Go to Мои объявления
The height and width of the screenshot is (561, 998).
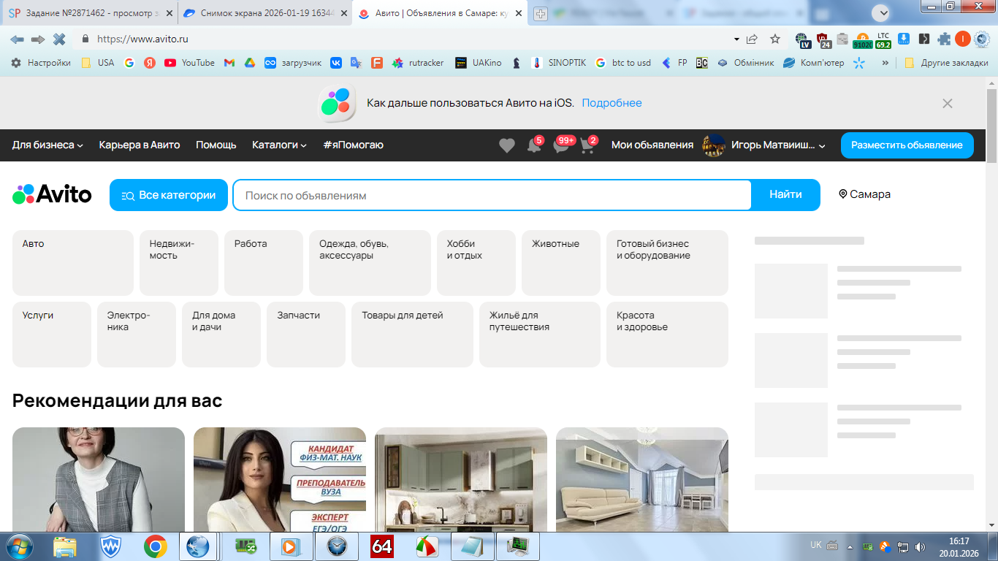pyautogui.click(x=652, y=145)
